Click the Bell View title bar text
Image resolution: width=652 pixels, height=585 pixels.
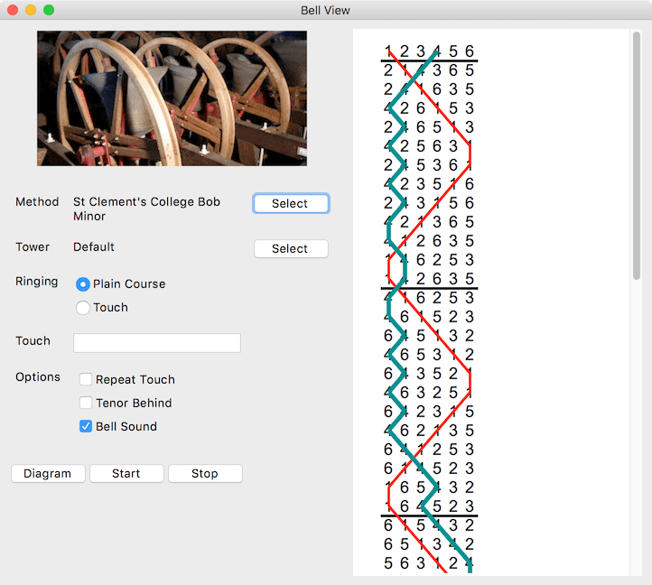click(x=325, y=10)
